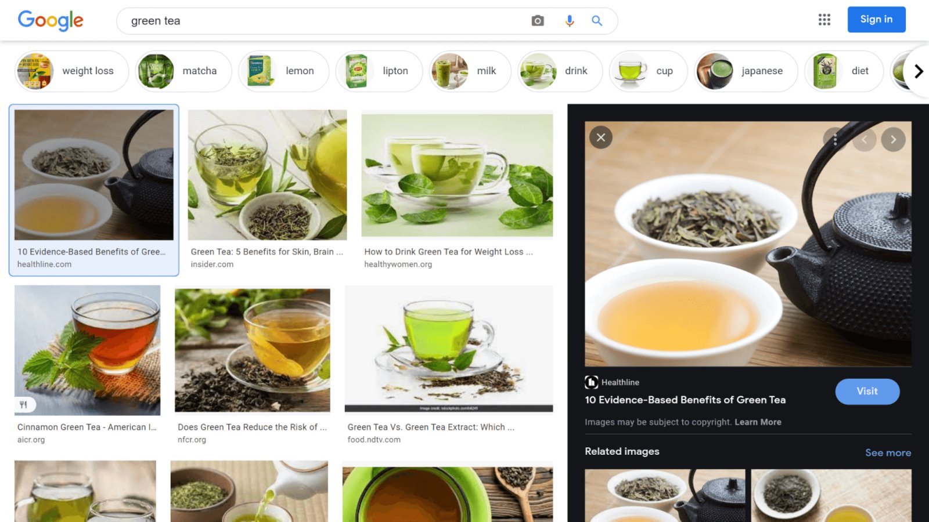The width and height of the screenshot is (929, 522).
Task: Click the aicr.org source text
Action: [31, 440]
